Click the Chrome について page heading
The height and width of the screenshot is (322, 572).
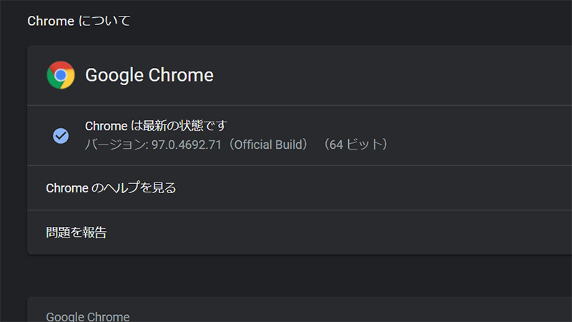click(79, 21)
